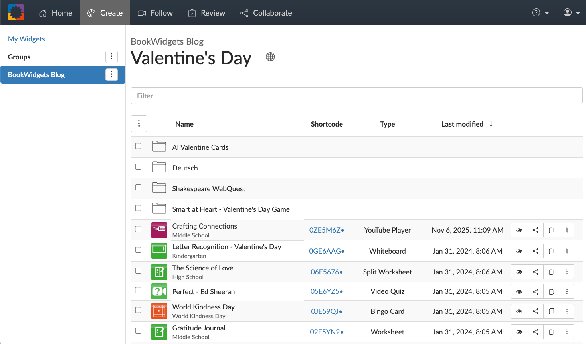586x344 pixels.
Task: Open the BookWidgets Blog kebab menu
Action: tap(111, 74)
